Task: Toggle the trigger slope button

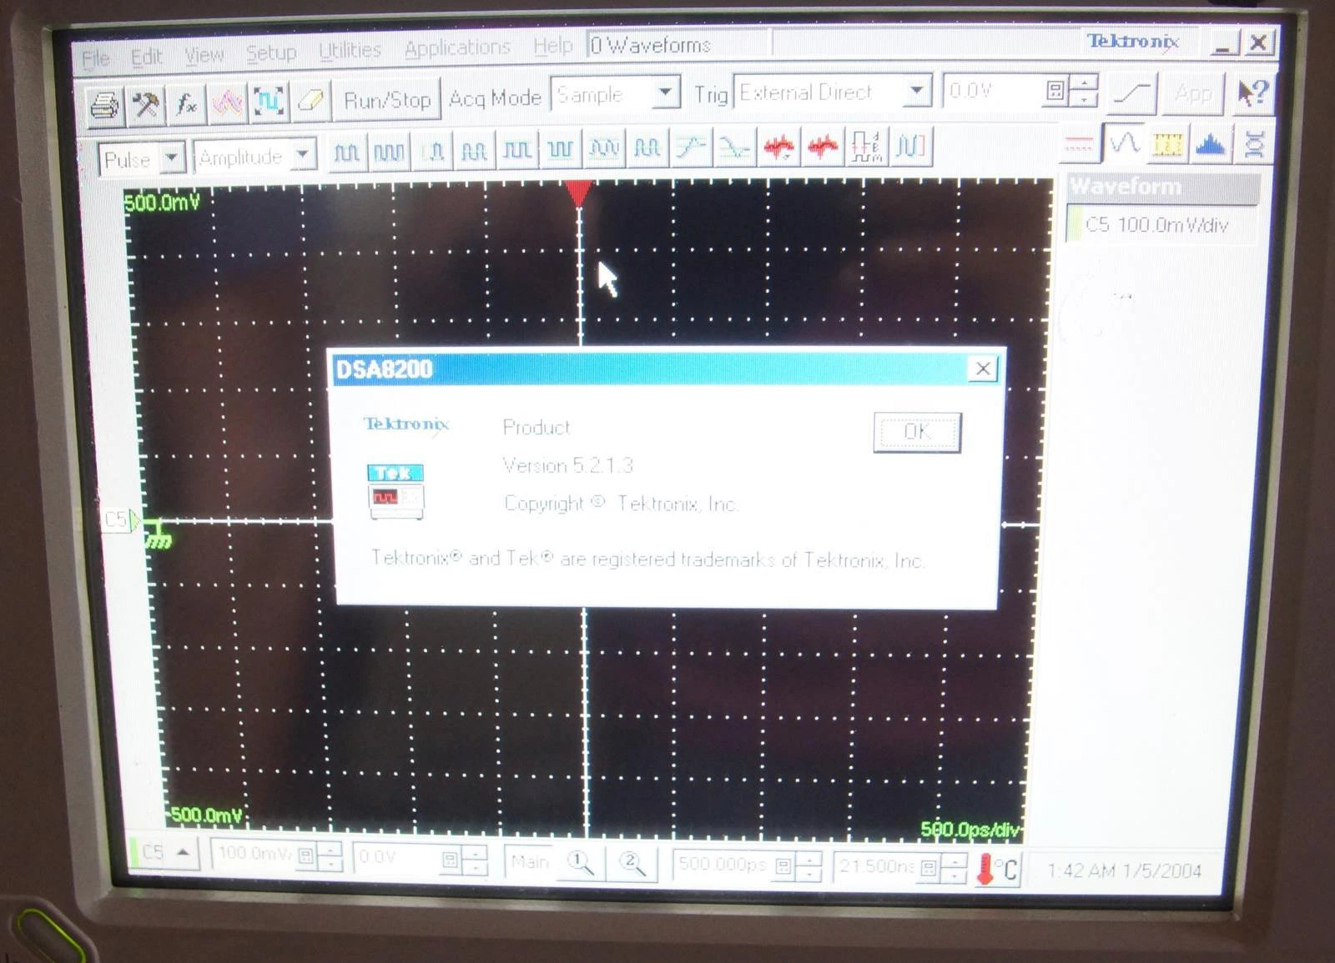Action: click(1132, 93)
